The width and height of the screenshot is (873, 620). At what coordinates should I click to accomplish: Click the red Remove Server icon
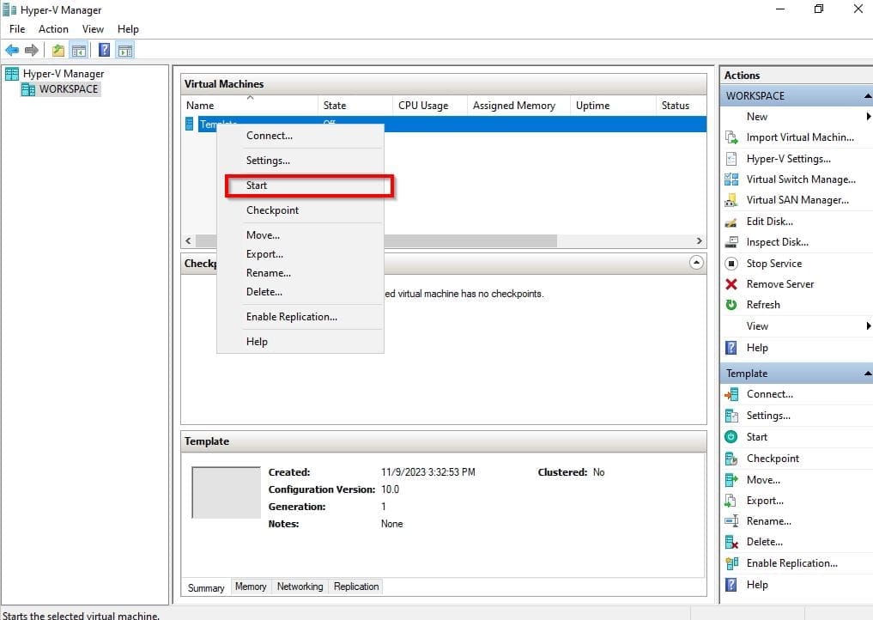[731, 284]
